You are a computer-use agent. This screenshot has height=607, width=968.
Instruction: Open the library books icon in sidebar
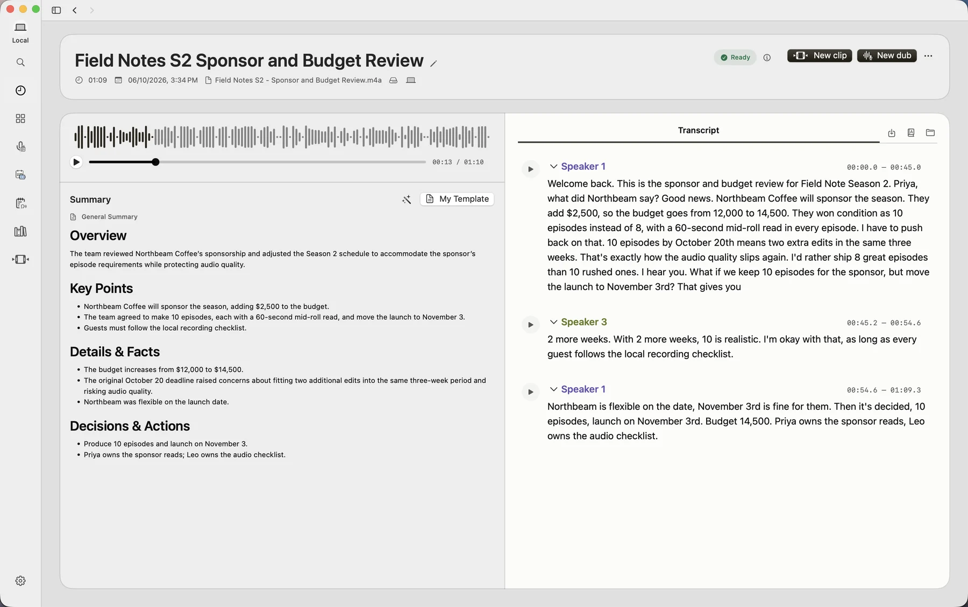[20, 231]
